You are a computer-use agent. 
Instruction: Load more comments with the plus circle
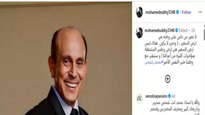pyautogui.click(x=168, y=79)
